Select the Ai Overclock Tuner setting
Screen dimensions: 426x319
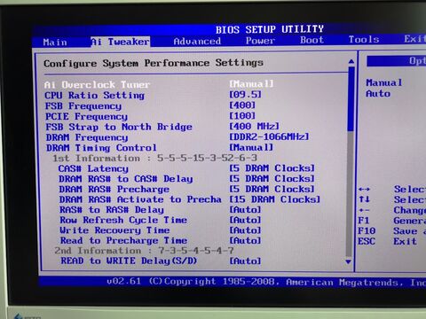click(97, 85)
